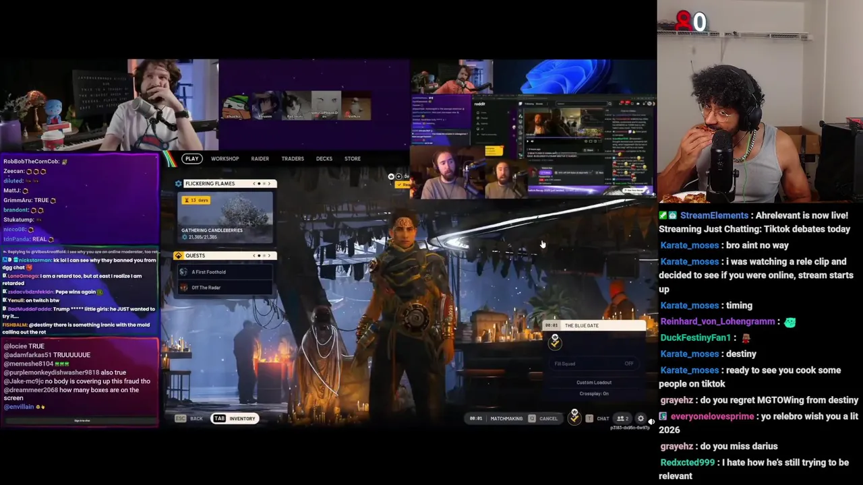863x485 pixels.
Task: Open the PLAY tab
Action: coord(191,159)
